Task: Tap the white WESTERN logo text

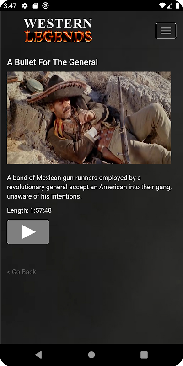Action: [58, 24]
